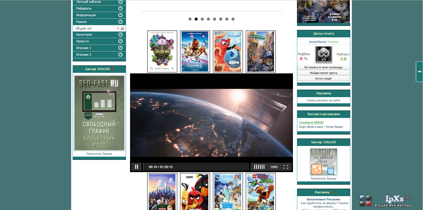Click Купить рекламу на сайте link
The height and width of the screenshot is (210, 423).
[x=323, y=100]
